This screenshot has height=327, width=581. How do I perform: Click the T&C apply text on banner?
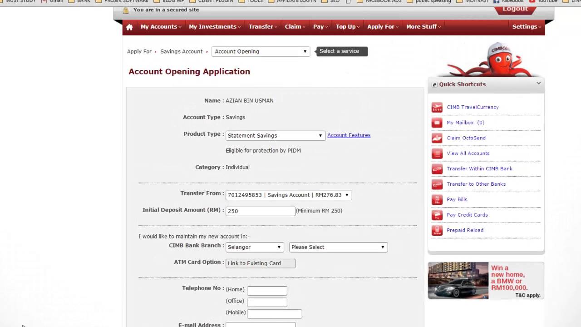pyautogui.click(x=528, y=295)
